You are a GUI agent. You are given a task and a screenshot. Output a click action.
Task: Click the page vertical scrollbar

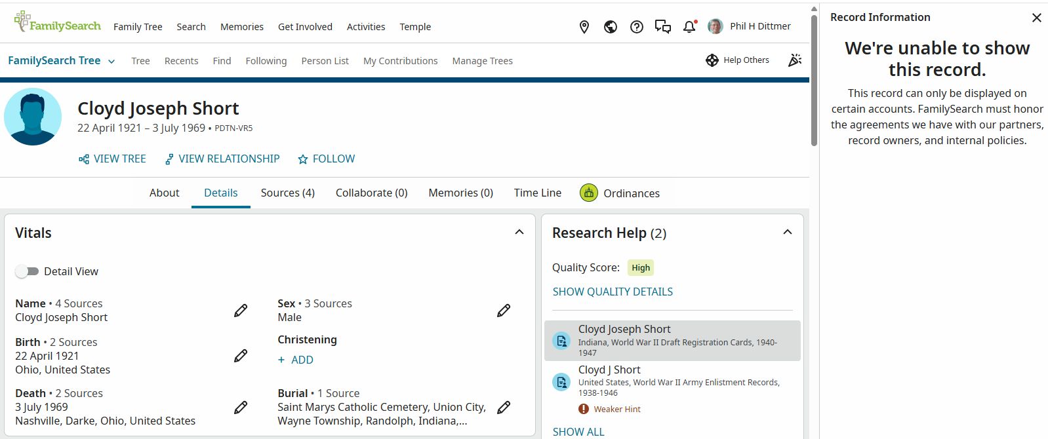click(814, 79)
